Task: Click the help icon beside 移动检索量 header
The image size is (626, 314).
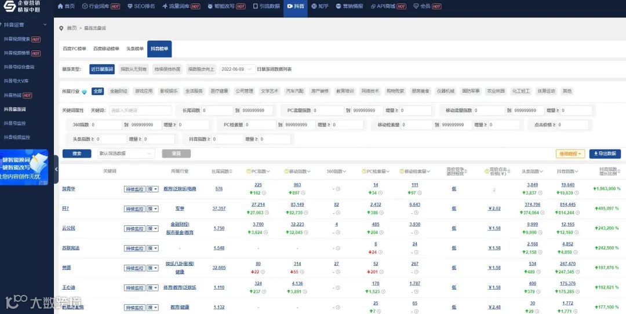Action: pyautogui.click(x=401, y=171)
